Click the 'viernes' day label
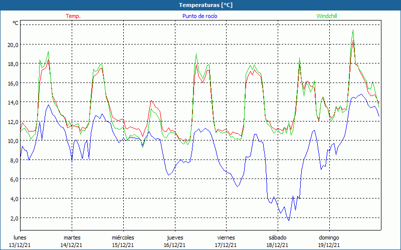401x250 pixels. pyautogui.click(x=226, y=237)
